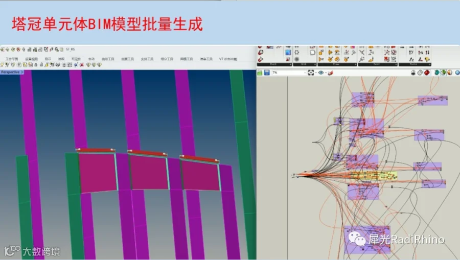Click the orange plane icon with a check mark

click(330, 59)
